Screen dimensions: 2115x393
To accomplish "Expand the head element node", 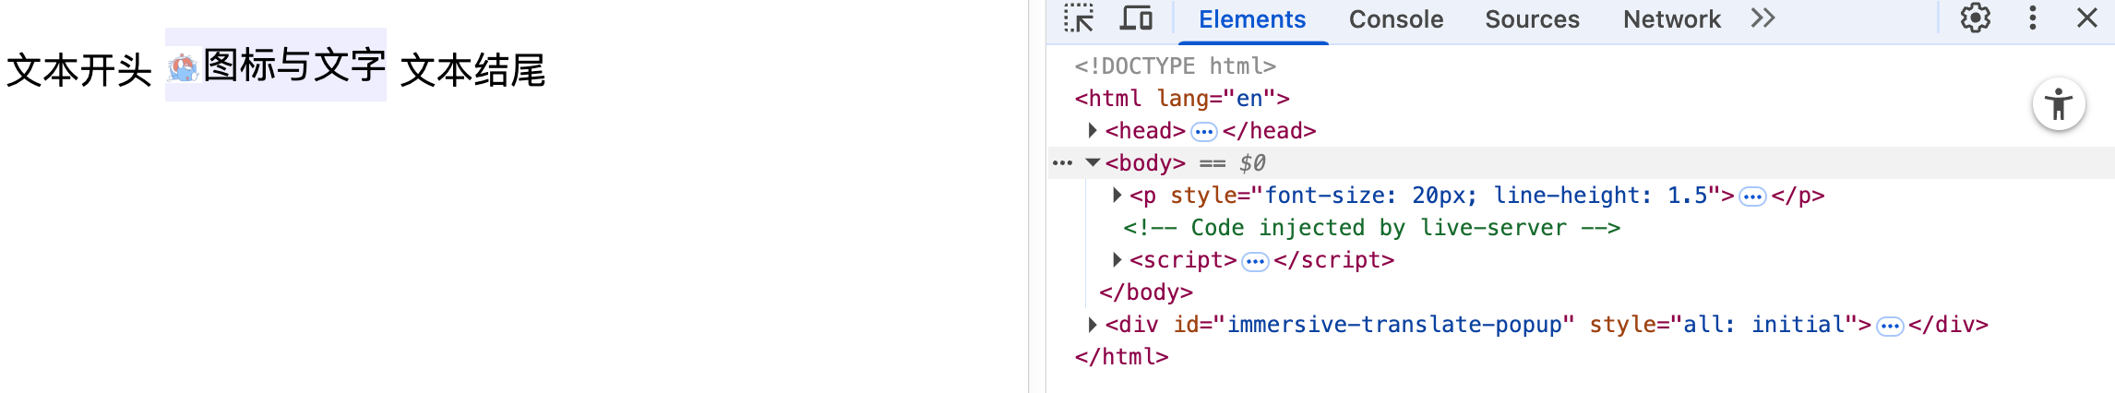I will click(x=1093, y=130).
